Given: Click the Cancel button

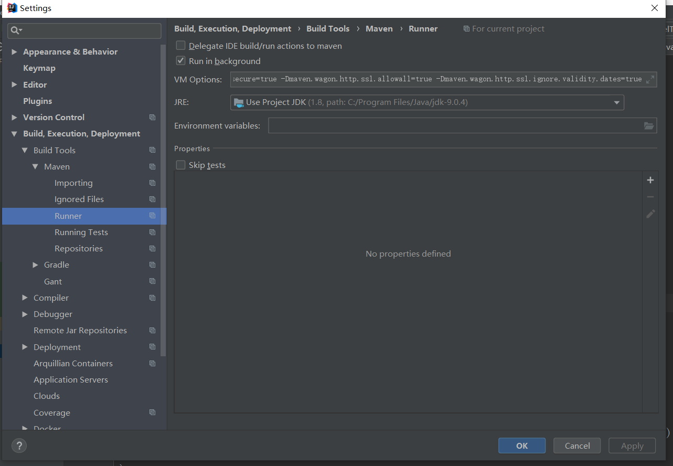Looking at the screenshot, I should [577, 446].
